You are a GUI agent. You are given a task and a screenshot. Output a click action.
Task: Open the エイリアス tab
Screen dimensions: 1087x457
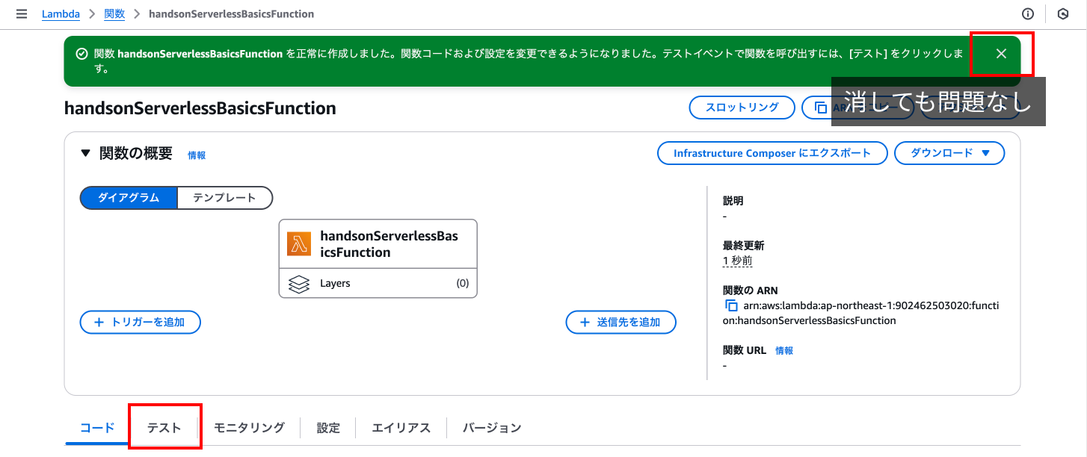tap(401, 428)
